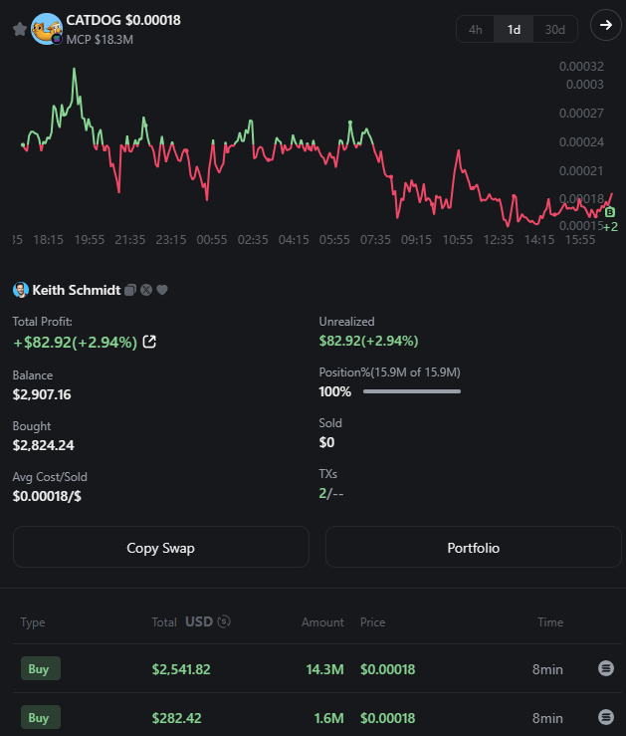Copy Keith Schmidt's wallet address
626x736 pixels.
click(x=130, y=290)
